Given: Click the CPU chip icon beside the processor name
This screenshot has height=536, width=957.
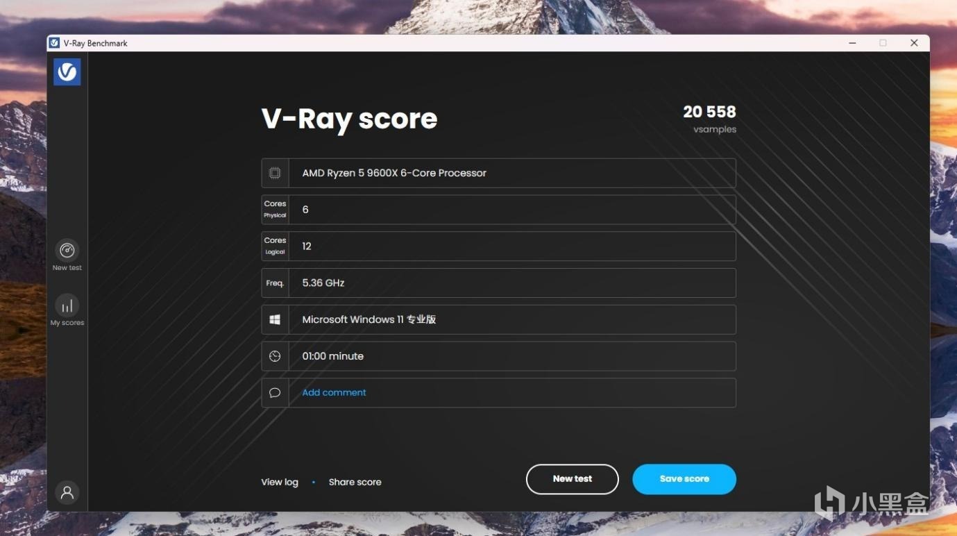Looking at the screenshot, I should [275, 173].
